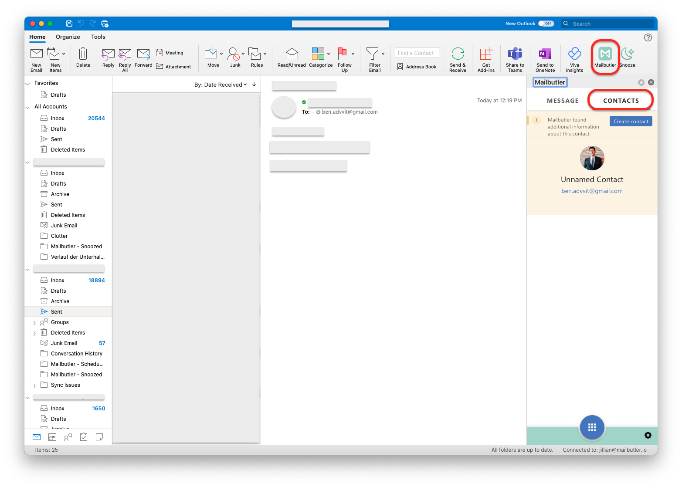This screenshot has width=682, height=487.
Task: Click the Delete trash icon in ribbon
Action: point(83,54)
